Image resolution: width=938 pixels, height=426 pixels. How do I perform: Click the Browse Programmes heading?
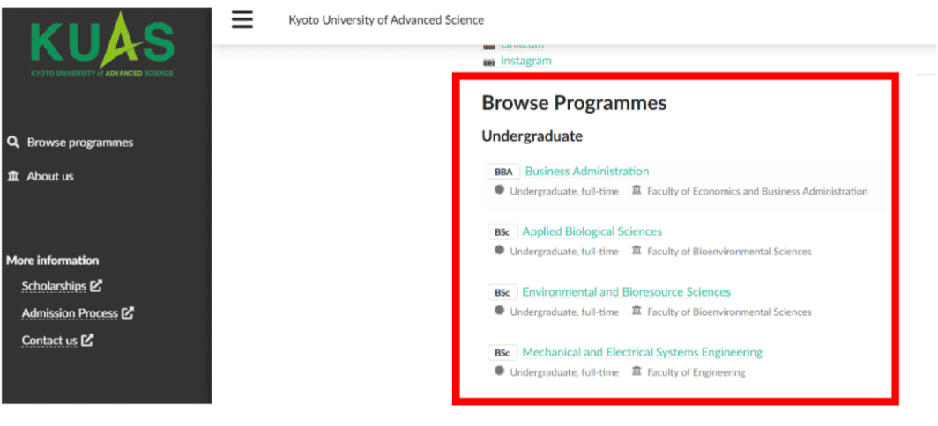(x=574, y=103)
